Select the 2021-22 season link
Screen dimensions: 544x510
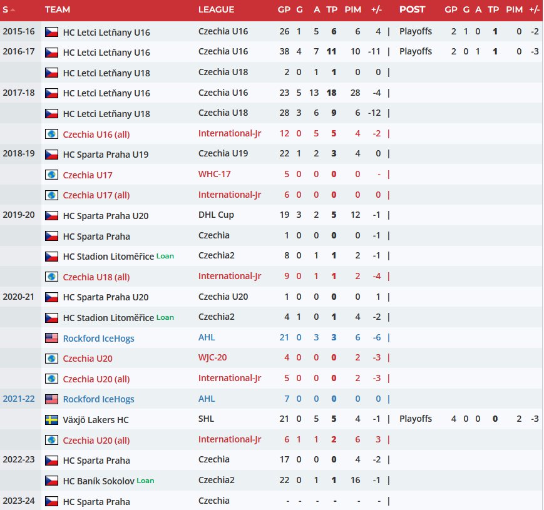point(19,399)
